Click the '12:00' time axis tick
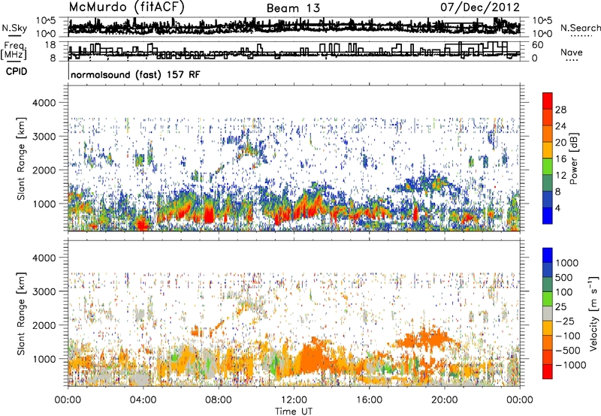The image size is (601, 416). (x=294, y=400)
